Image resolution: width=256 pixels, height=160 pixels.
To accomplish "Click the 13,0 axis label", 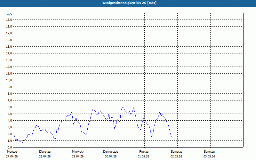I will 9,60.
